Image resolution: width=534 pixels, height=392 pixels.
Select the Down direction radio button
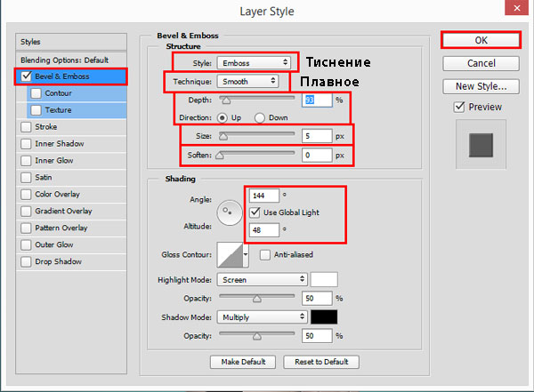[260, 117]
